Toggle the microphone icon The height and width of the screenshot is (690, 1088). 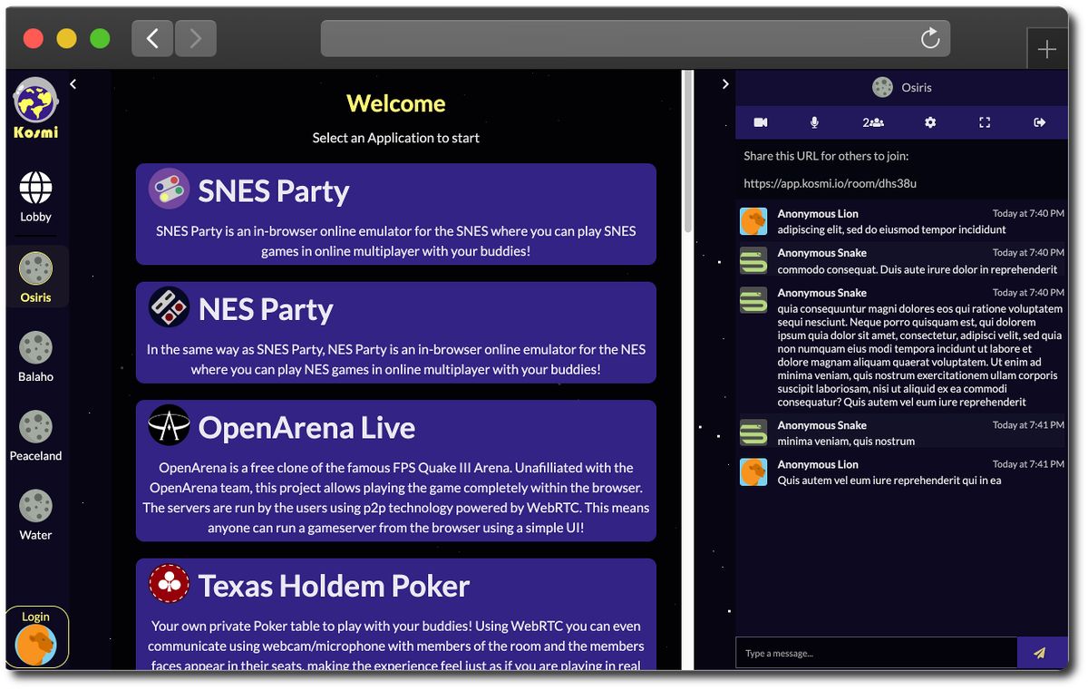[x=814, y=122]
